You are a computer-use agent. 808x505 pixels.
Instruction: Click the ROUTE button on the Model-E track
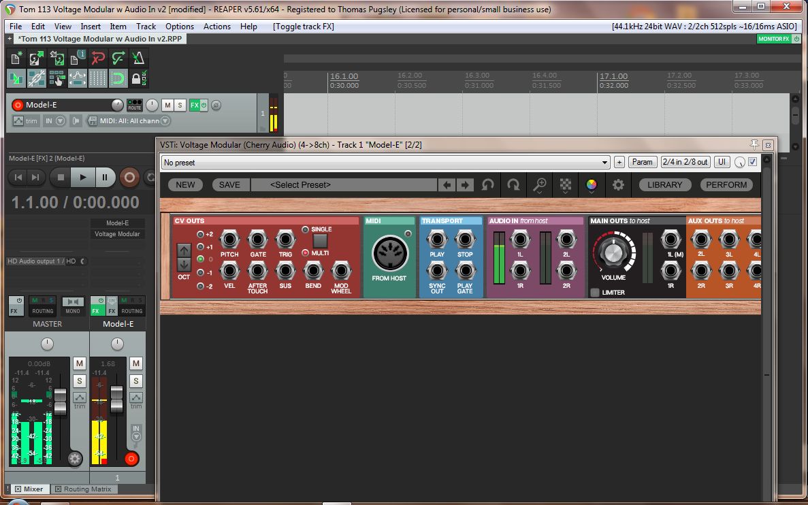[135, 105]
